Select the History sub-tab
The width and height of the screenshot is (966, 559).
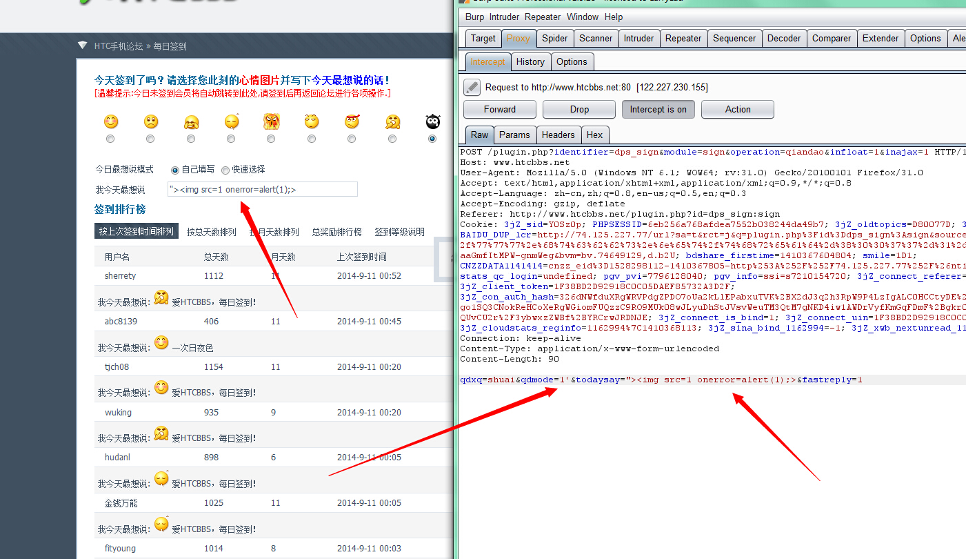[x=530, y=61]
